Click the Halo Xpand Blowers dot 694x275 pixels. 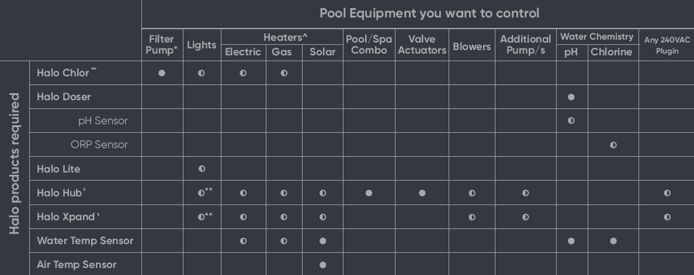(x=471, y=217)
